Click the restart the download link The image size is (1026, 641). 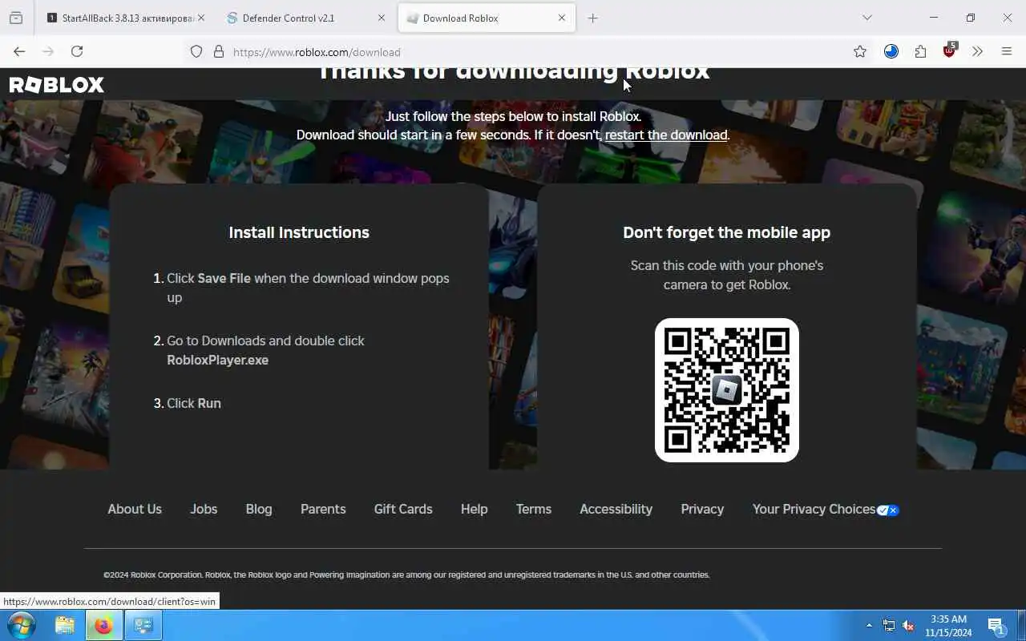(666, 135)
